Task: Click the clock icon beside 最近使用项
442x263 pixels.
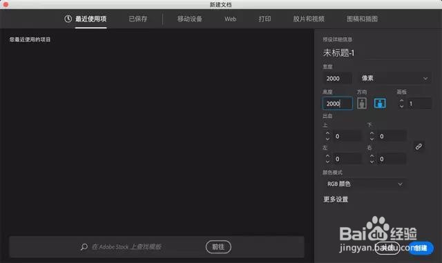Action: [68, 19]
